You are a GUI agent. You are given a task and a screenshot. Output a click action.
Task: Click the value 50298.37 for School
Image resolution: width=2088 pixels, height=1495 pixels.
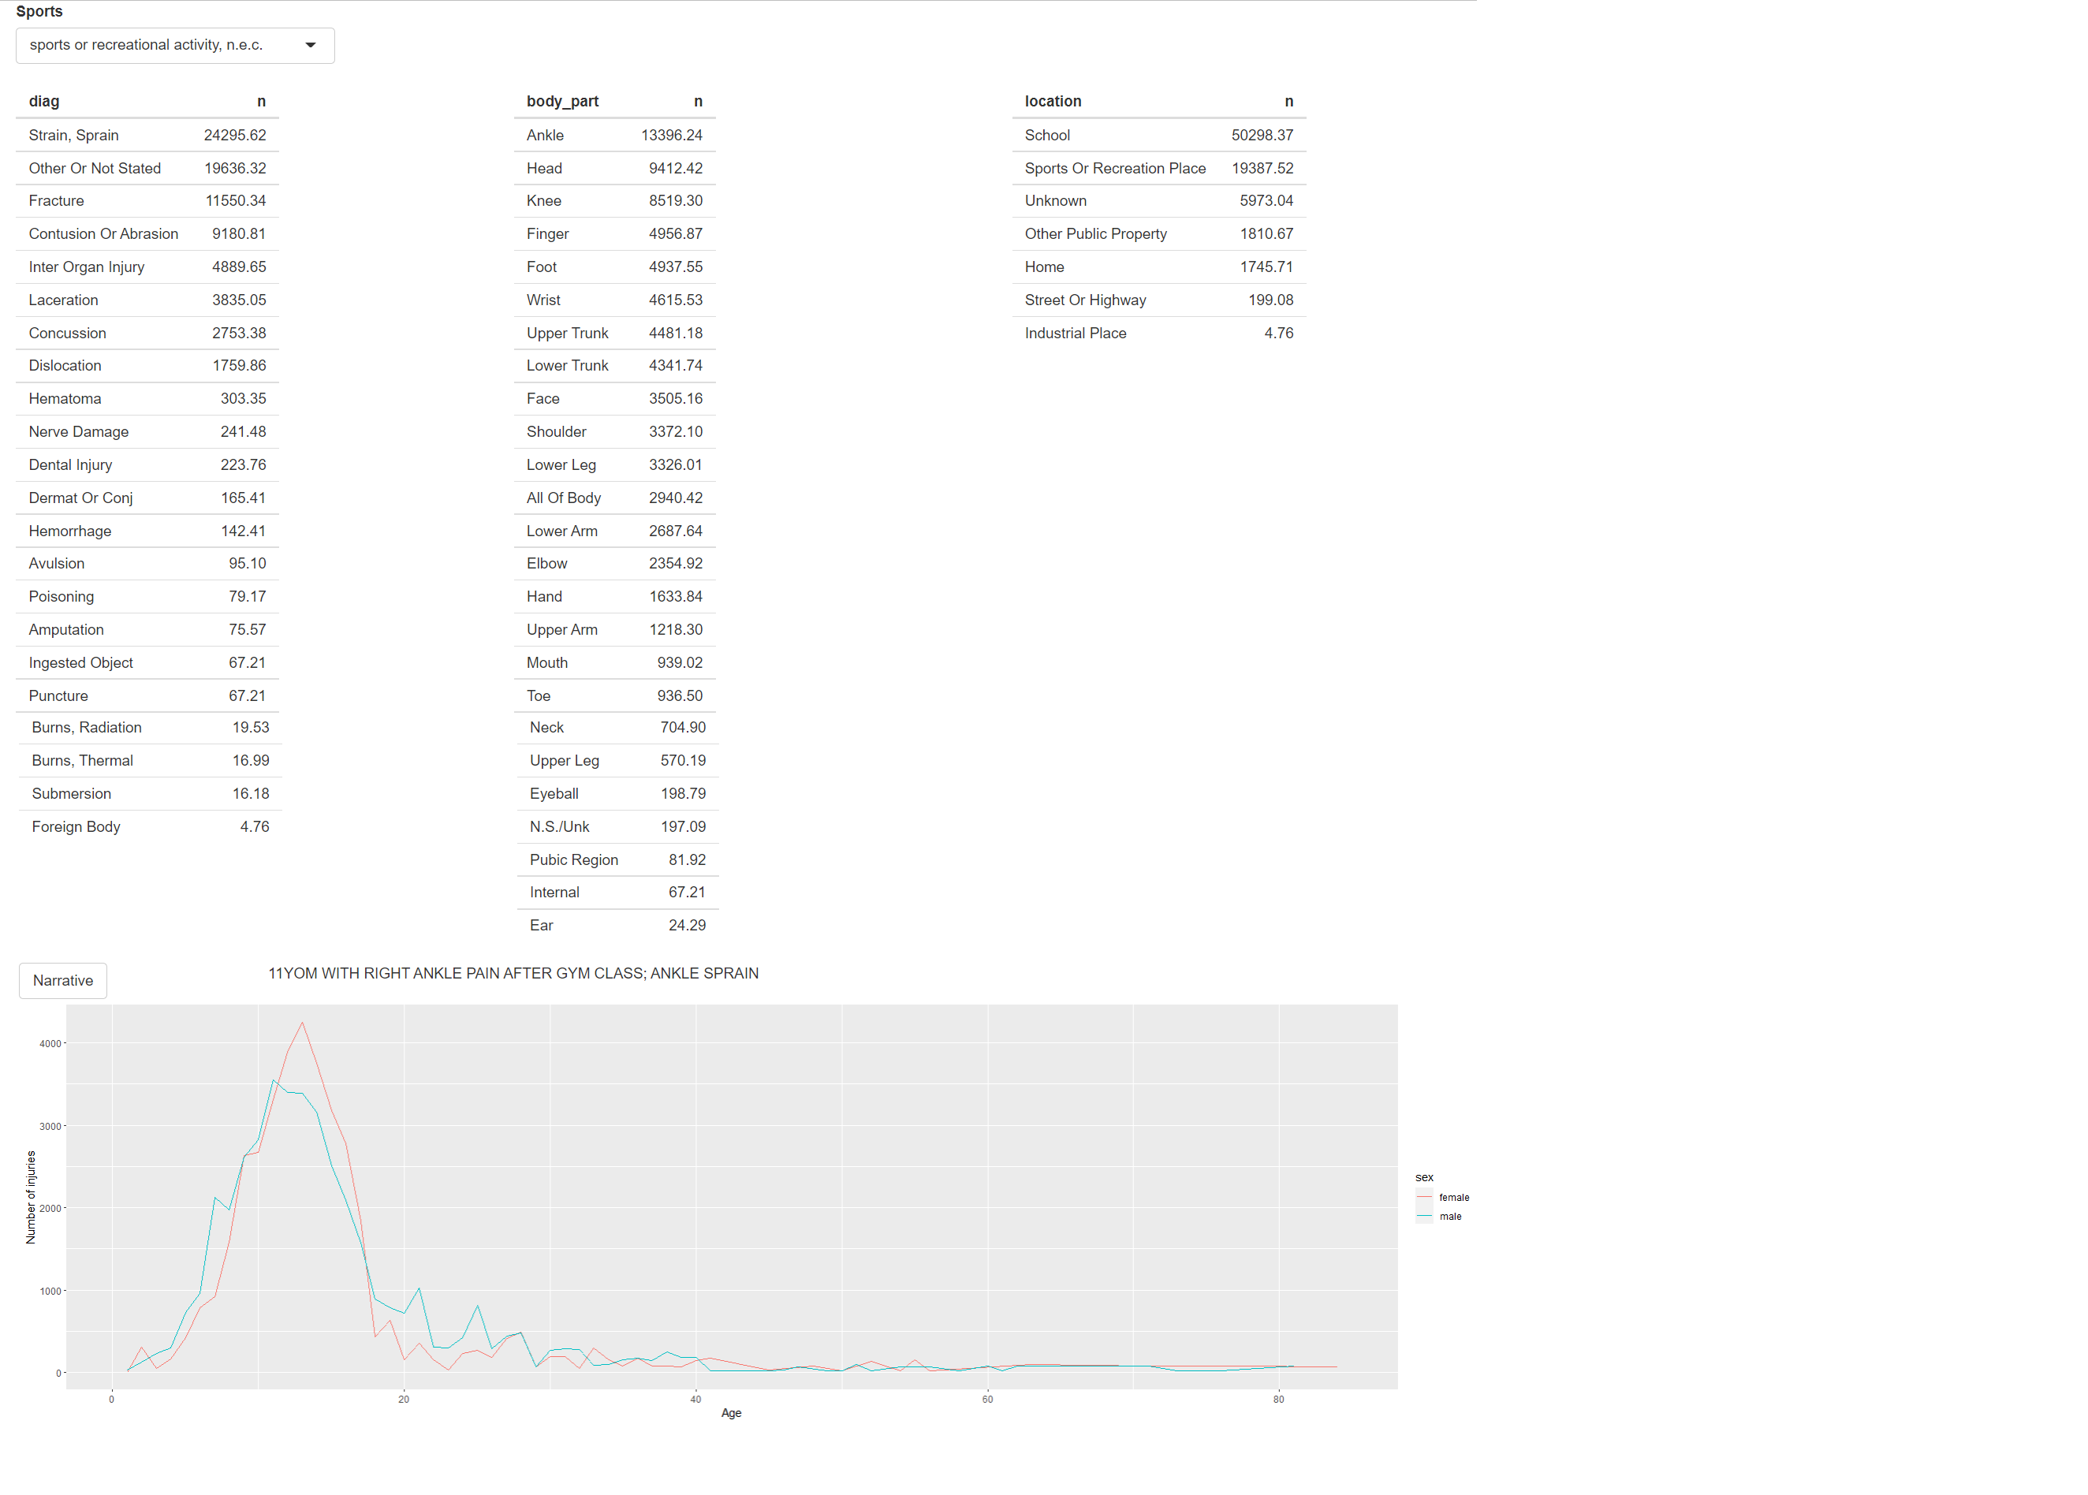(1262, 136)
